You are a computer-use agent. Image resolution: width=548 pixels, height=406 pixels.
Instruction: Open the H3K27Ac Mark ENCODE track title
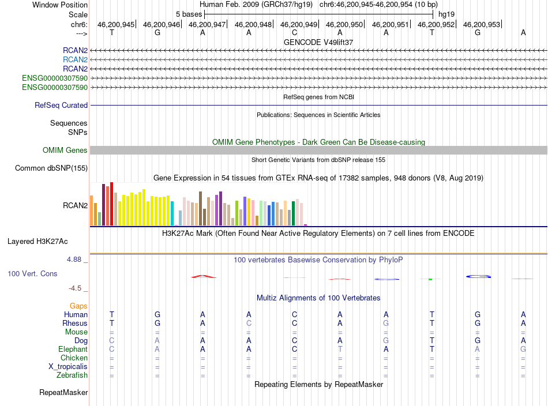(x=318, y=234)
